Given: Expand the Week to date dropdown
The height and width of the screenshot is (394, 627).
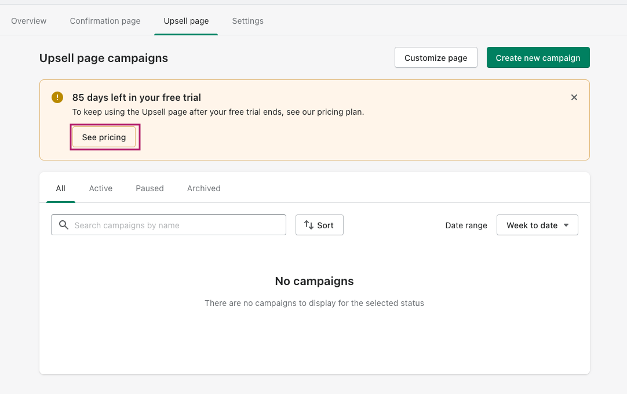Looking at the screenshot, I should (537, 225).
